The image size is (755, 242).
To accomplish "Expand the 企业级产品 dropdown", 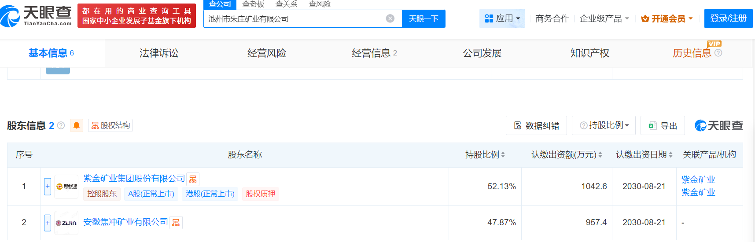I will click(x=604, y=18).
